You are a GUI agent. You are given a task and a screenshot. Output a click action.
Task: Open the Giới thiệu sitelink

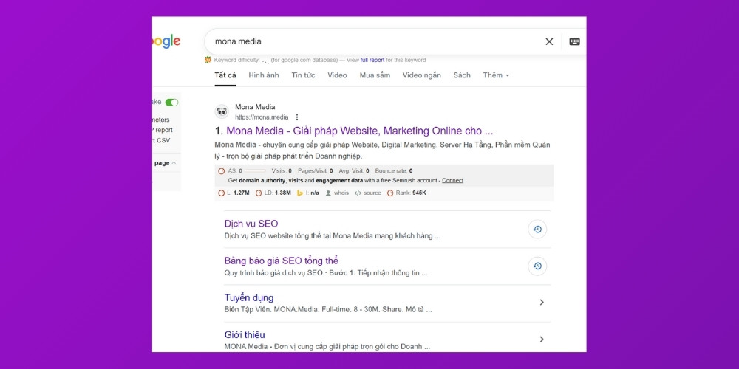pos(245,334)
